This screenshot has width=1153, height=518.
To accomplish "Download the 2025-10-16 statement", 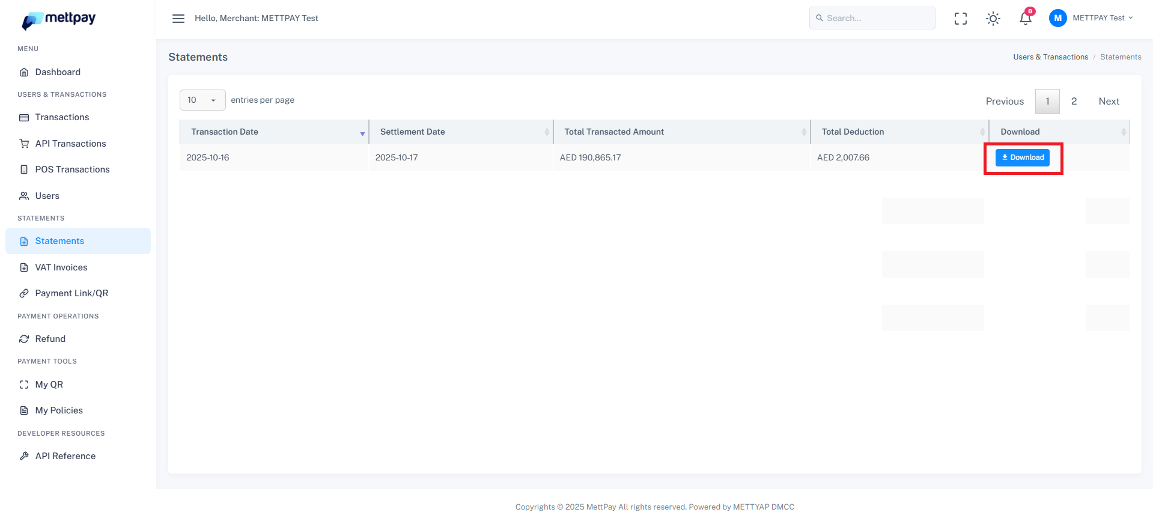I will tap(1023, 157).
